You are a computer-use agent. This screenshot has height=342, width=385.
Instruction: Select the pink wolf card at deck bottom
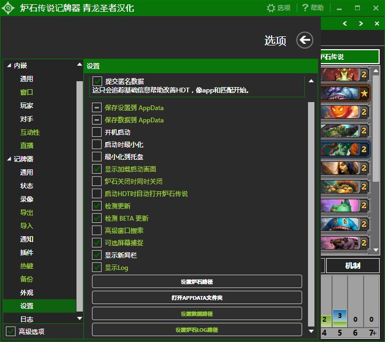point(345,243)
